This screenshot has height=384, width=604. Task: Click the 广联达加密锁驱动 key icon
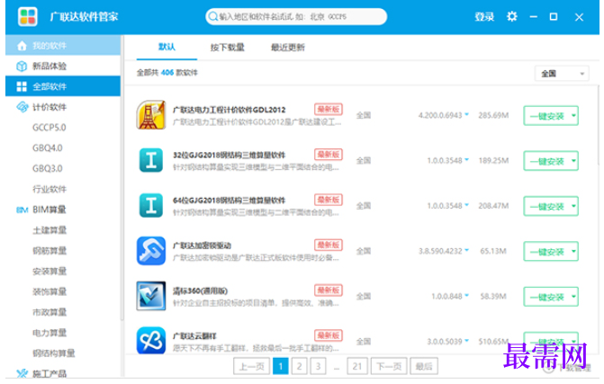coord(151,251)
